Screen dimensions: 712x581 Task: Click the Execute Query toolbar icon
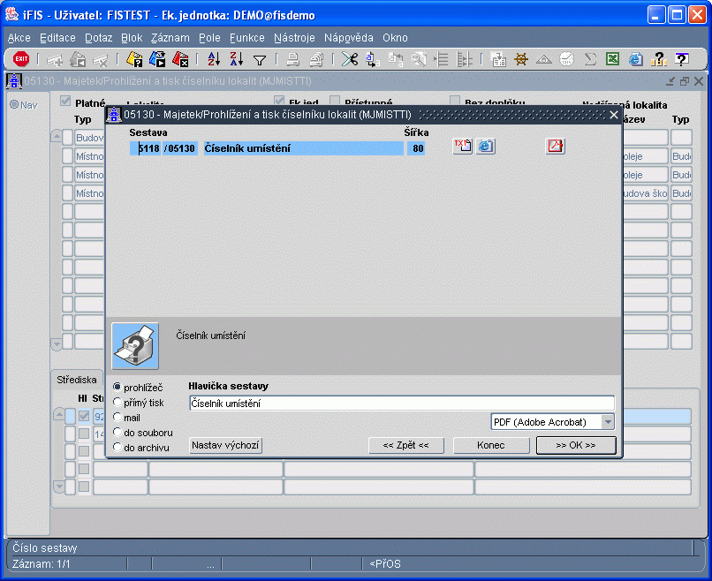pos(157,59)
